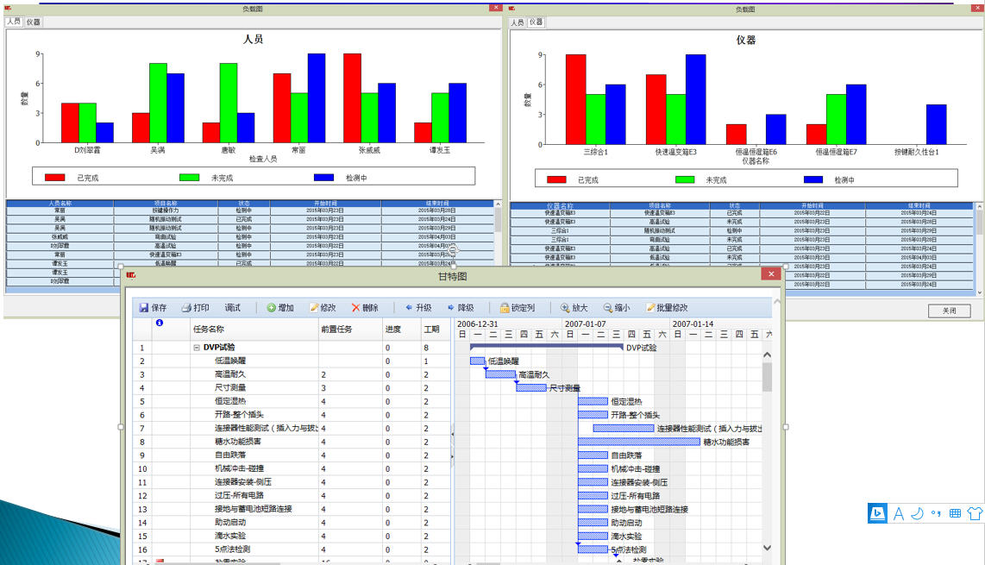Collapse the DVP试验 task group
The width and height of the screenshot is (985, 565).
197,348
